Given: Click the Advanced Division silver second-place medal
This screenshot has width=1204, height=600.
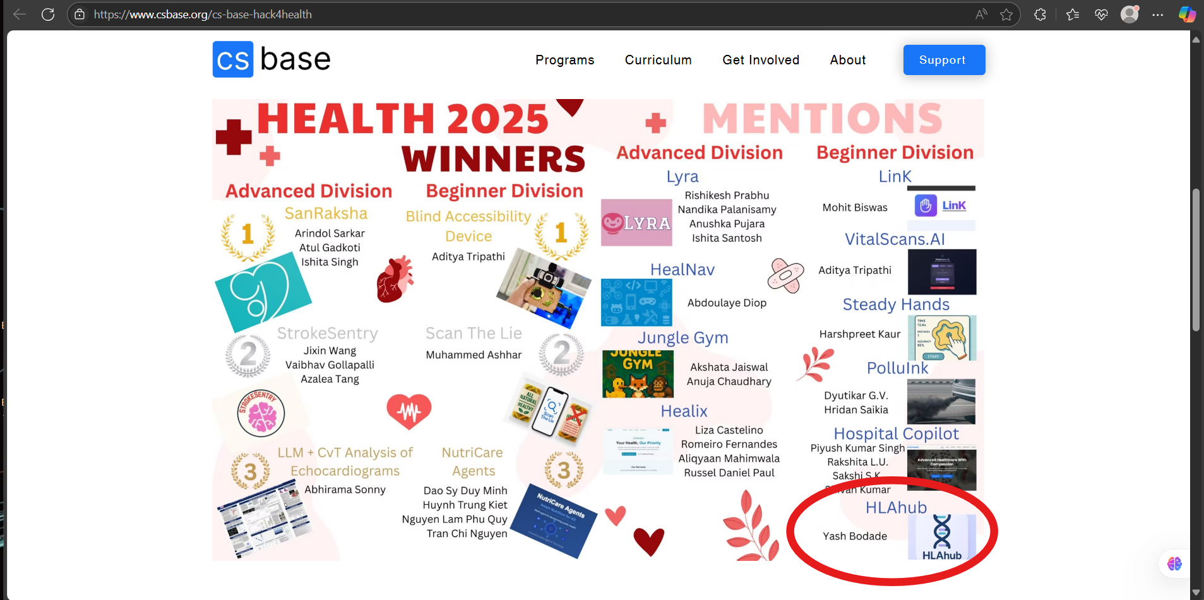Looking at the screenshot, I should click(248, 355).
